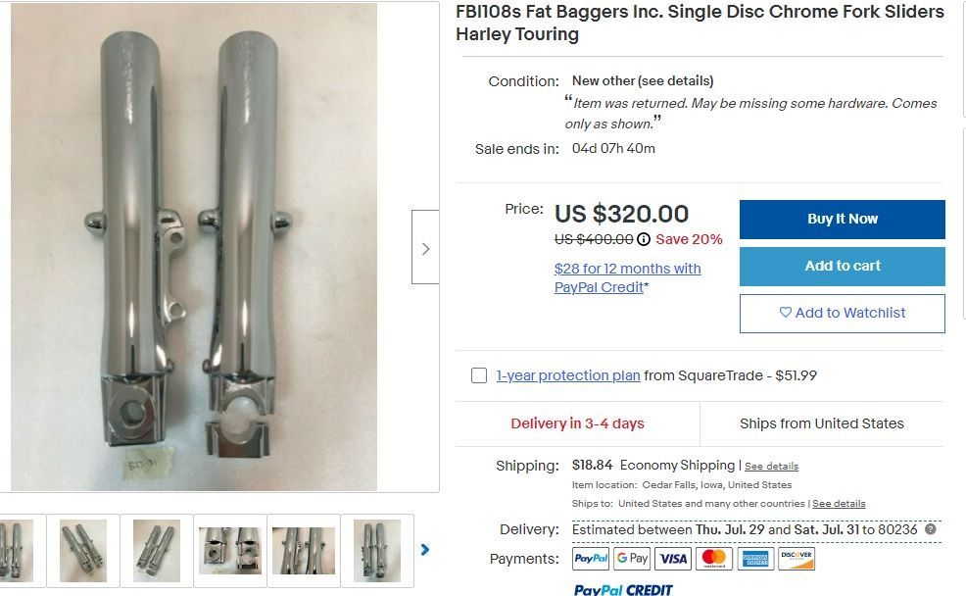Click the delivery estimate help question mark icon

tap(931, 528)
